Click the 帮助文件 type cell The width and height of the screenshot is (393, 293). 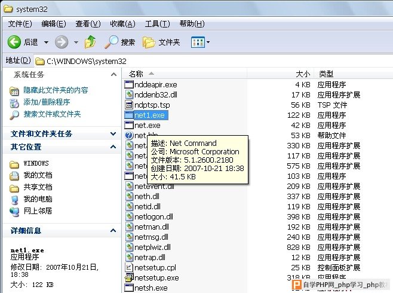click(331, 136)
